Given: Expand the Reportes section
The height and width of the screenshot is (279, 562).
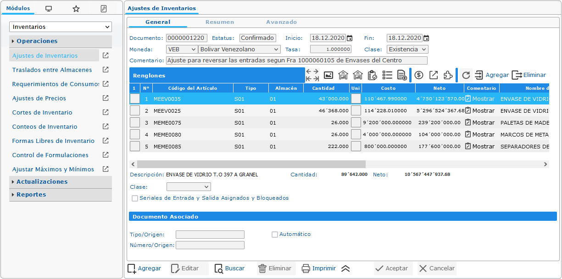Looking at the screenshot, I should pos(61,195).
